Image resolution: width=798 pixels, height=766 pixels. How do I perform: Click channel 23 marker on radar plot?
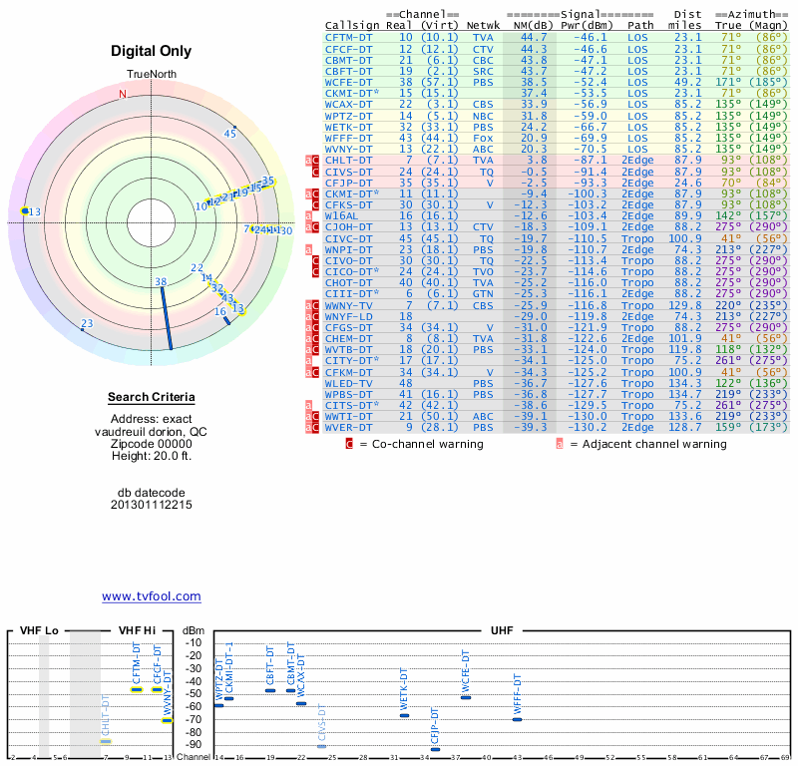[x=86, y=324]
